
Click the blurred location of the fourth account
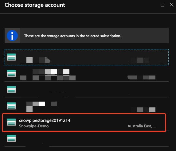tap(143, 110)
